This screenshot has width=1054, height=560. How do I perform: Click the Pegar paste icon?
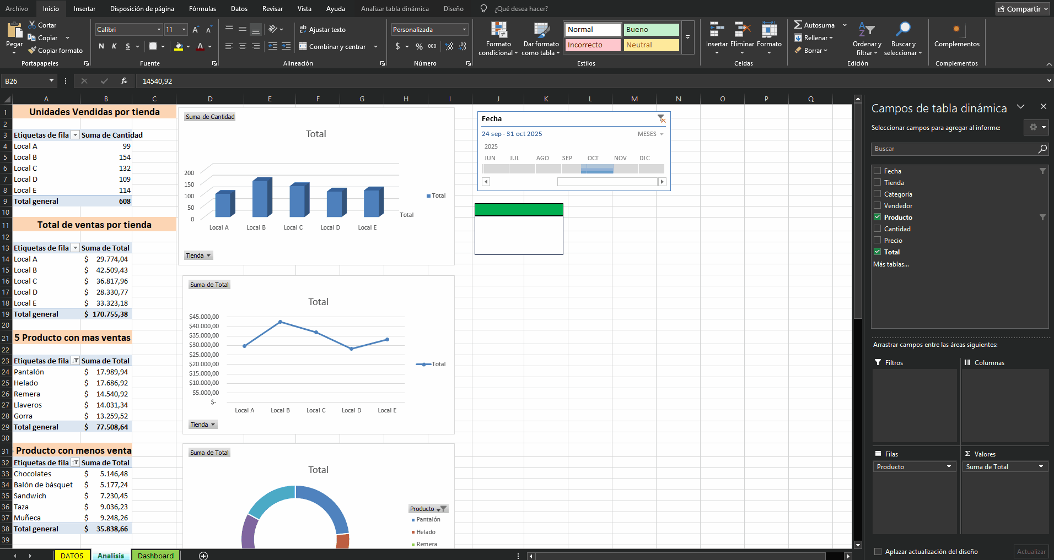click(x=14, y=30)
